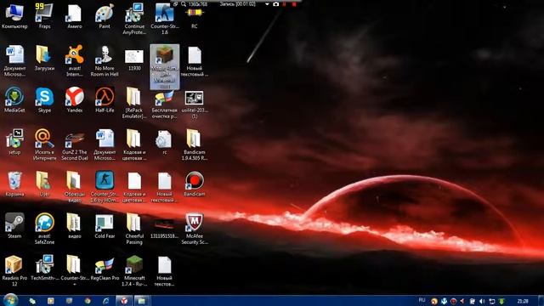Select the usiitel-203 image file
Viewport: 544px width, 306px height.
pyautogui.click(x=195, y=104)
